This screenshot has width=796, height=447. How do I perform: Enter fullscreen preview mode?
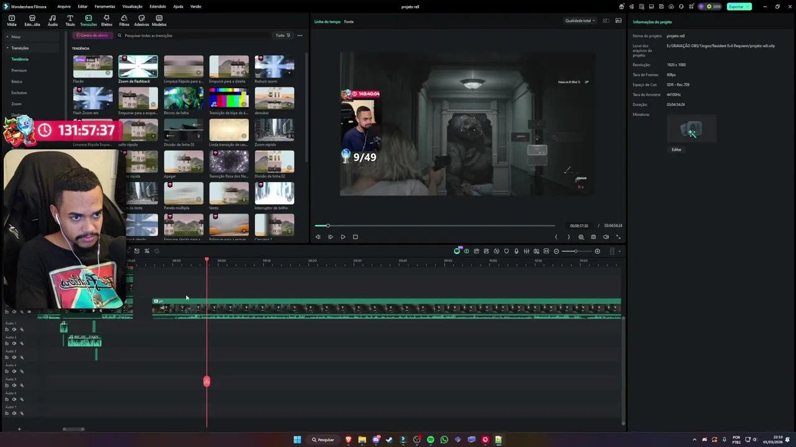tap(618, 237)
